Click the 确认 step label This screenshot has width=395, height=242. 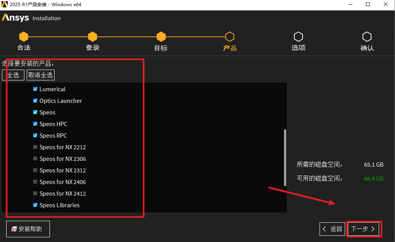pos(367,48)
